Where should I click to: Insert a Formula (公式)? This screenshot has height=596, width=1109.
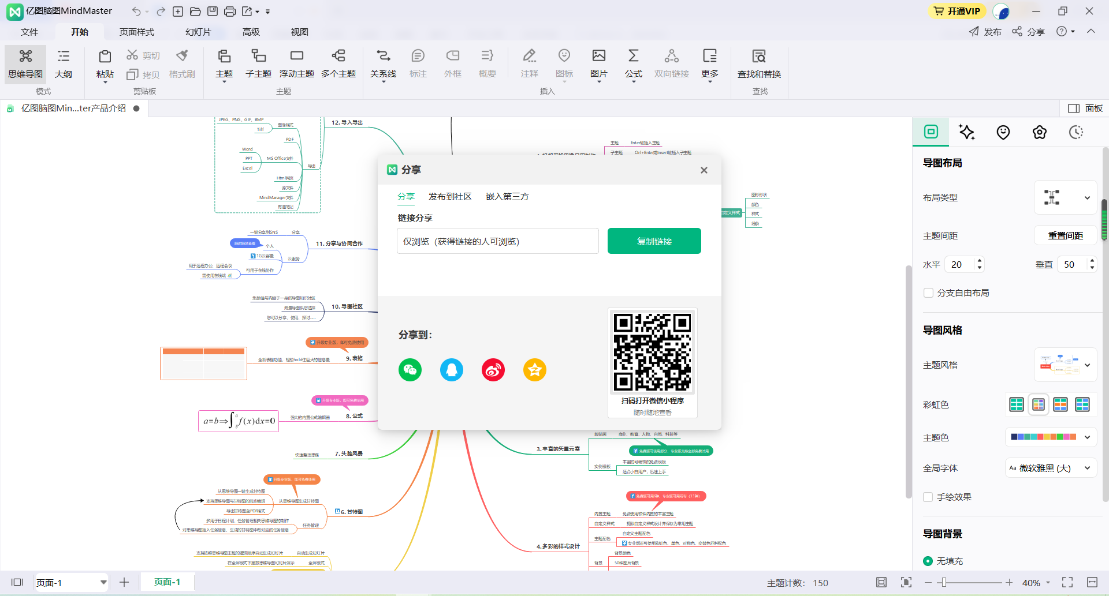pyautogui.click(x=634, y=64)
